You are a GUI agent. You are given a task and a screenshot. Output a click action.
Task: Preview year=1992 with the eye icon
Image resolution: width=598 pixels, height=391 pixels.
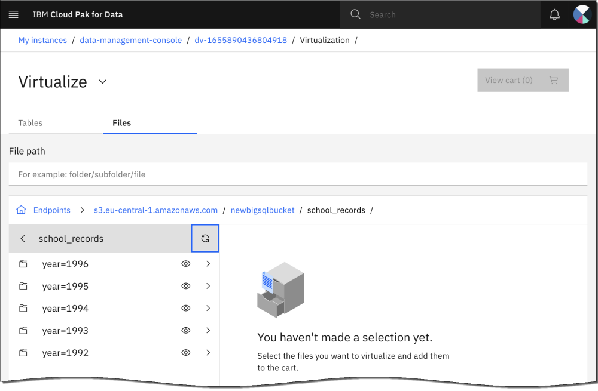click(x=186, y=353)
